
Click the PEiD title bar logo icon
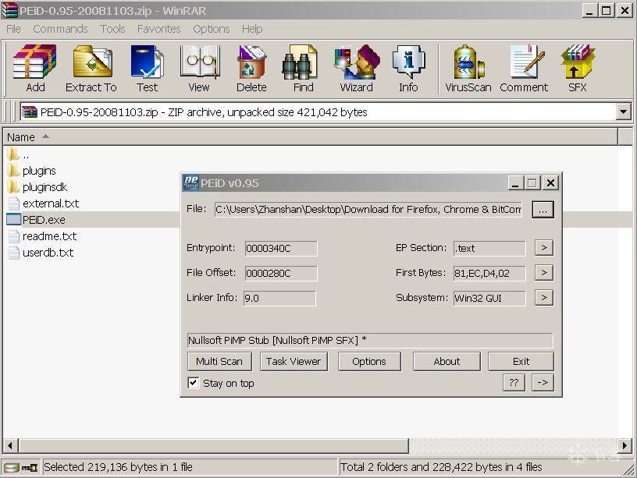click(191, 182)
